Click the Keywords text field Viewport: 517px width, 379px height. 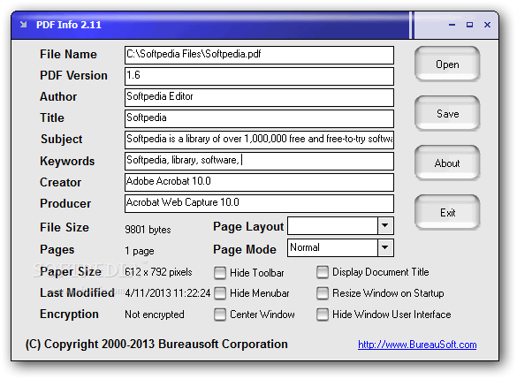pos(259,161)
